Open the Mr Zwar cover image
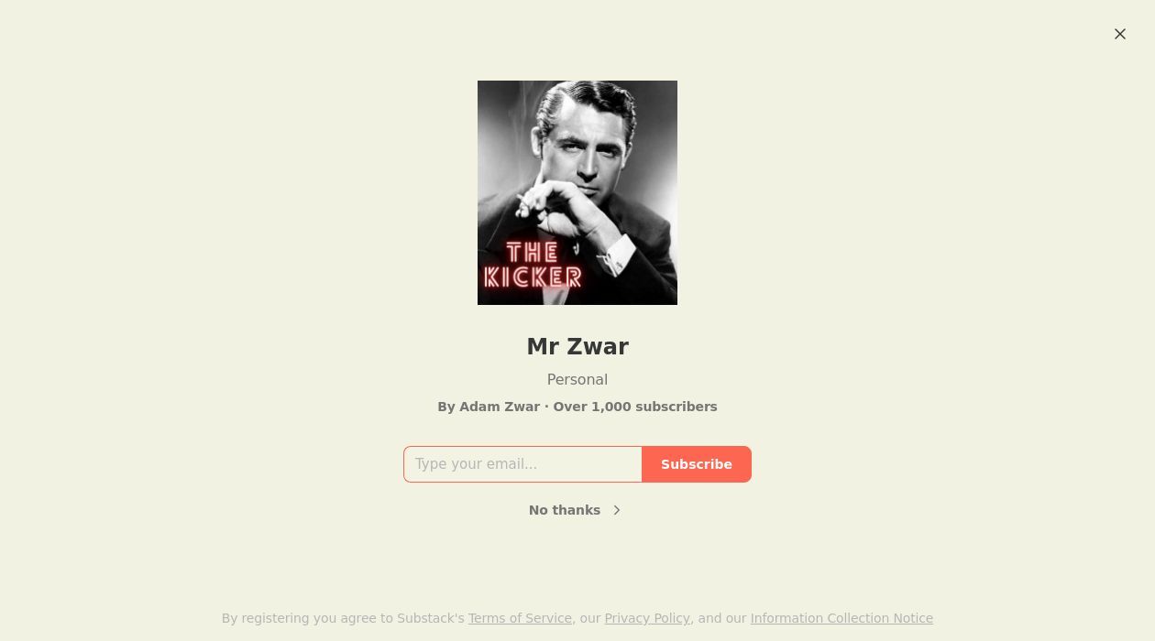1155x641 pixels. pyautogui.click(x=577, y=192)
